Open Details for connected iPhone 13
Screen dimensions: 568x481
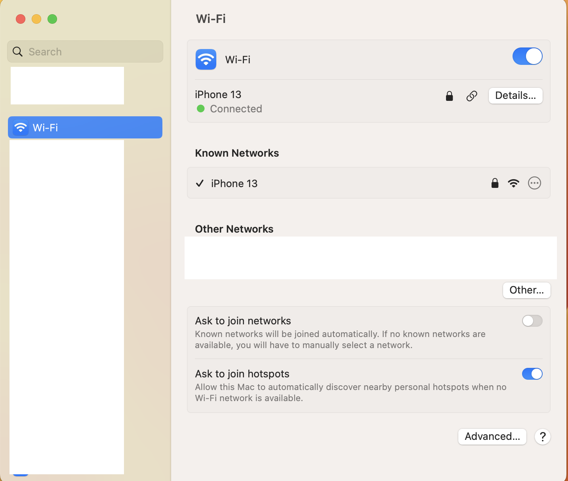click(x=515, y=96)
